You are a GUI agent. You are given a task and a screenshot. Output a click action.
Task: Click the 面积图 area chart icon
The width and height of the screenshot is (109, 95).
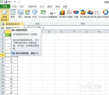(90, 12)
